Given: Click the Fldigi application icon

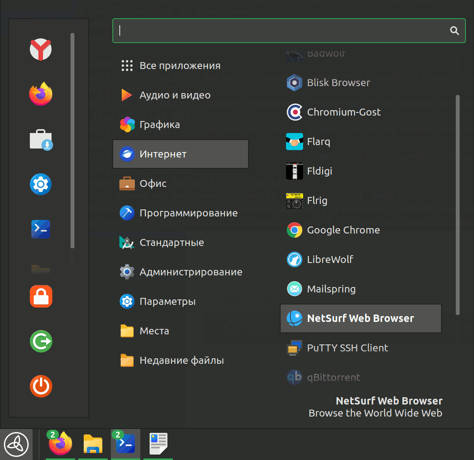Looking at the screenshot, I should point(295,171).
